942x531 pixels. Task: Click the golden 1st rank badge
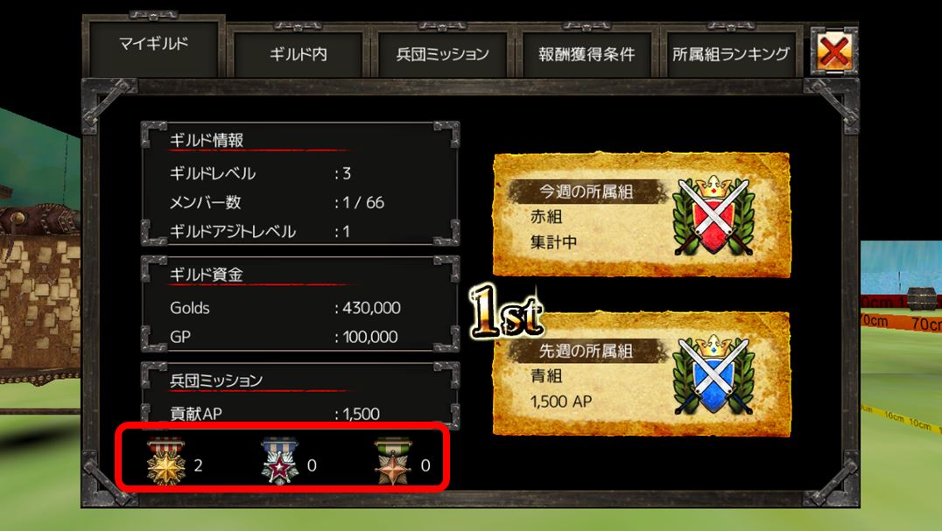click(507, 311)
